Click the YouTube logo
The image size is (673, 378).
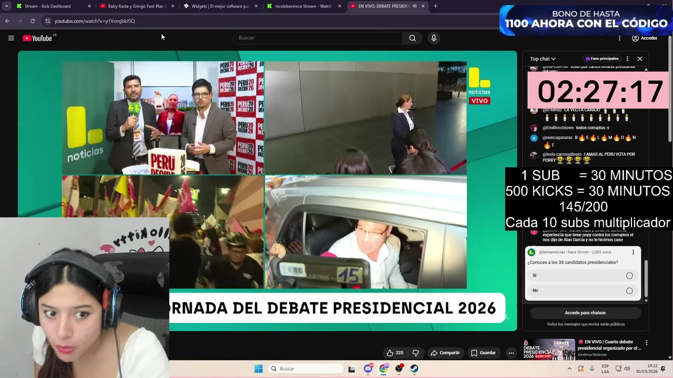coord(38,38)
